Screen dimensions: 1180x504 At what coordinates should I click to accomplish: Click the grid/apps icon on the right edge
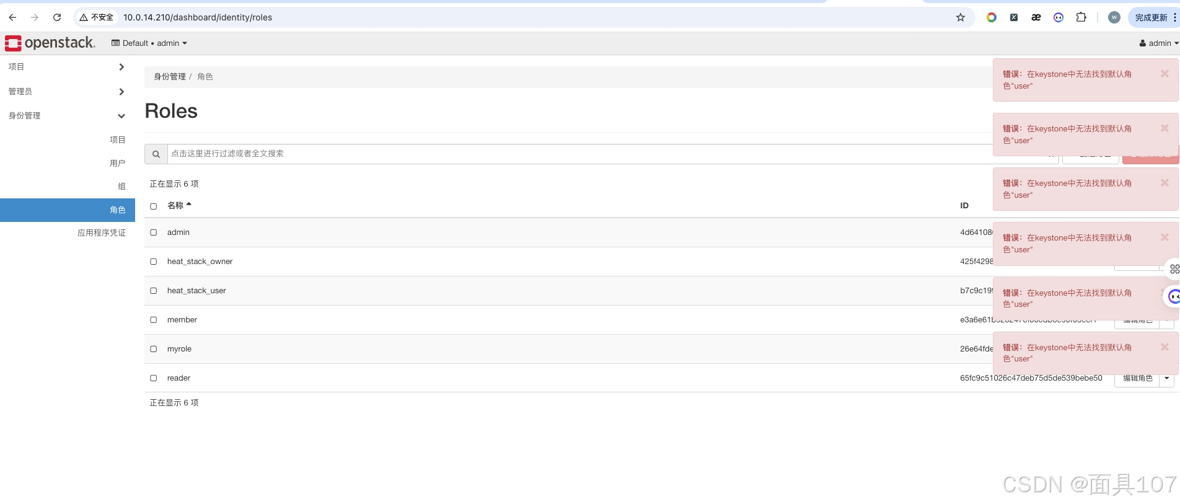click(x=1174, y=268)
